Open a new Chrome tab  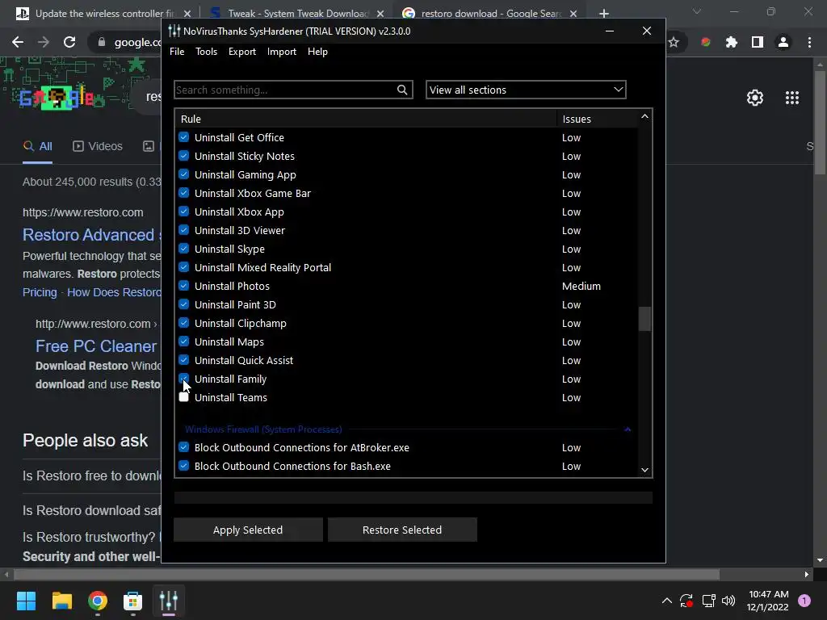tap(604, 13)
